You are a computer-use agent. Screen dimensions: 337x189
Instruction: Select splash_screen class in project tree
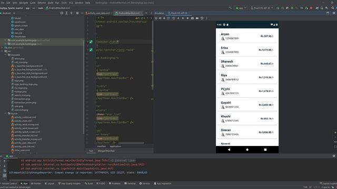pyautogui.click(x=19, y=26)
